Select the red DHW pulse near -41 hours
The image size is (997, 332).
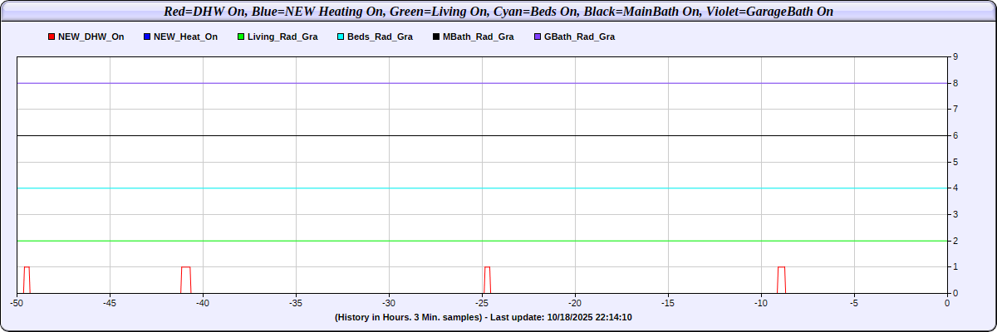pyautogui.click(x=186, y=267)
